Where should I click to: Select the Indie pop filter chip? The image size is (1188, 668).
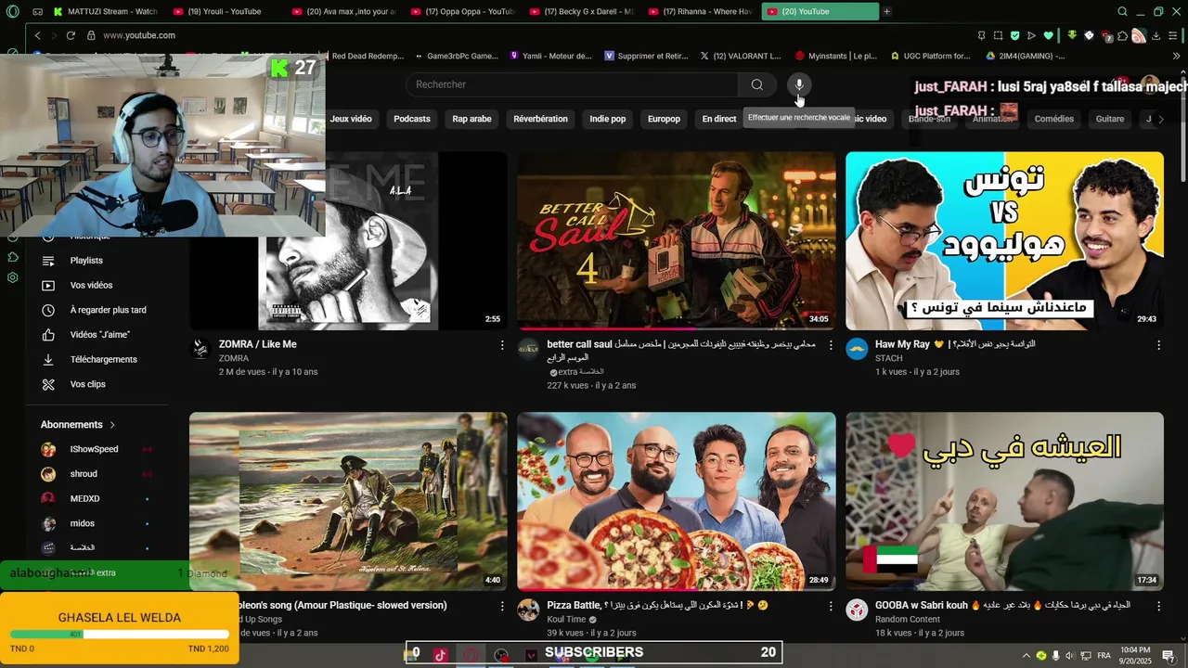coord(608,119)
